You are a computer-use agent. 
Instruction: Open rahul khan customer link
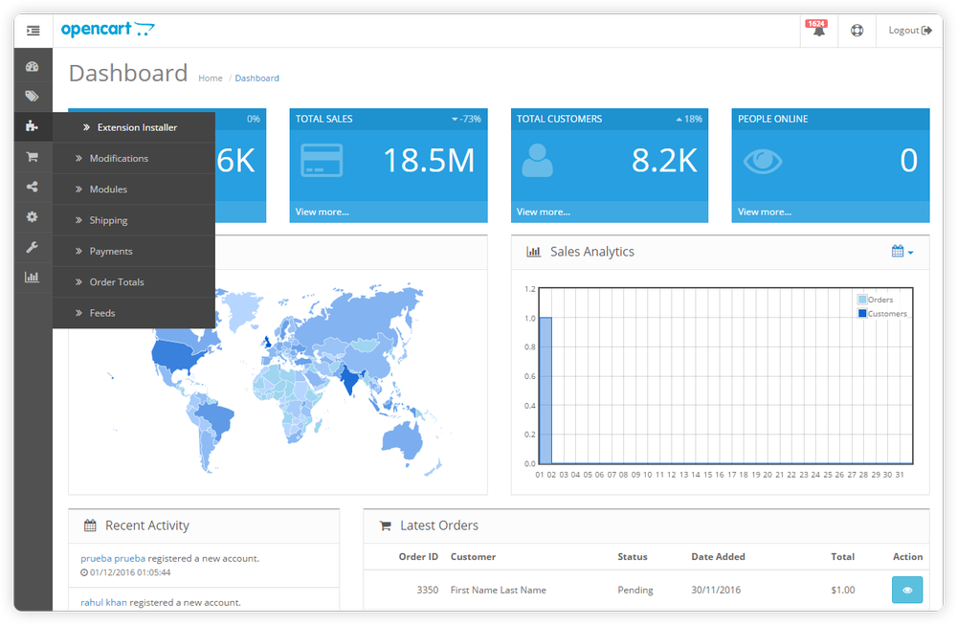(x=103, y=602)
